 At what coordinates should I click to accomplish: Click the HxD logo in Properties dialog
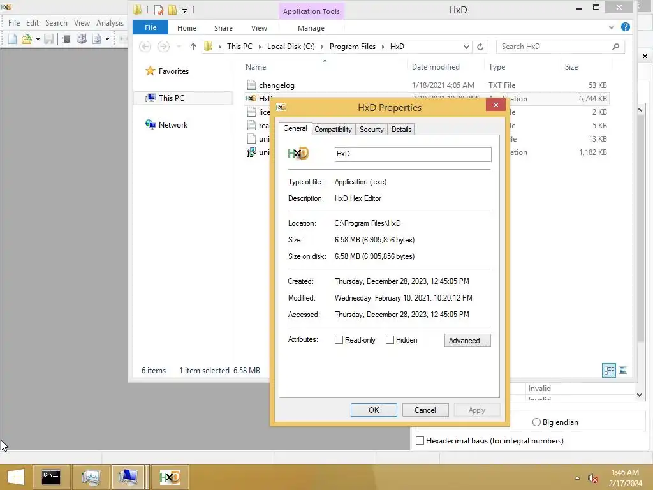298,153
